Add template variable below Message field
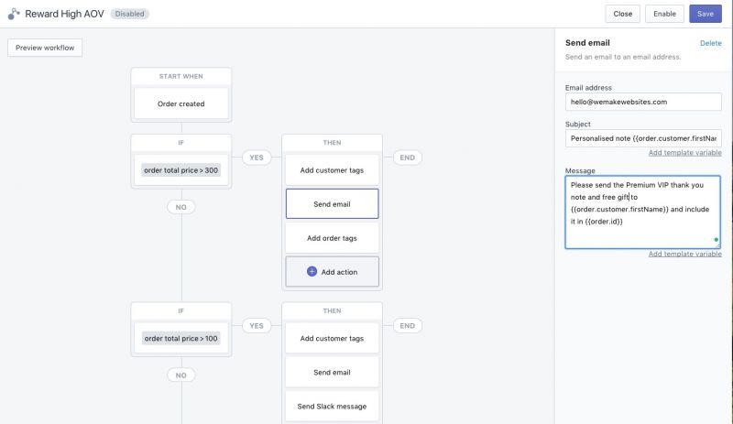This screenshot has height=424, width=733. click(684, 254)
